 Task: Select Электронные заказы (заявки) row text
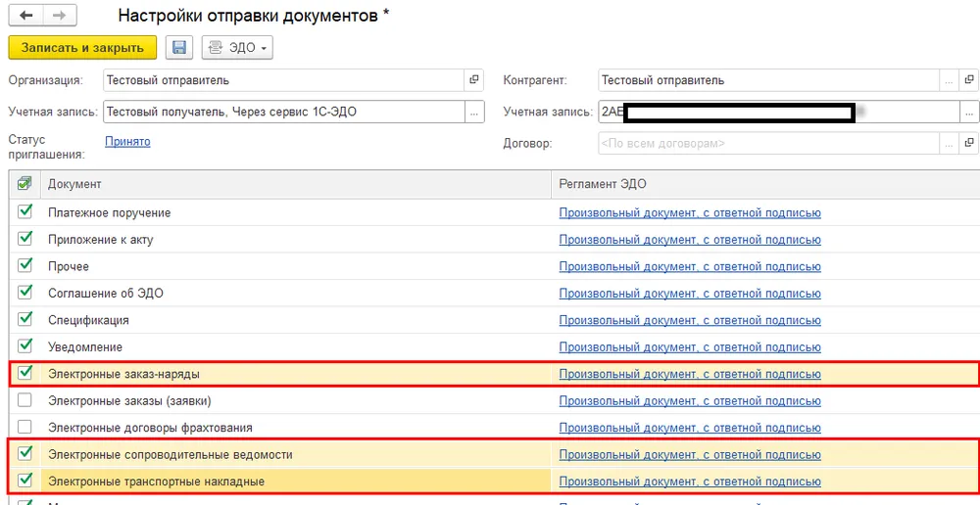tap(129, 400)
